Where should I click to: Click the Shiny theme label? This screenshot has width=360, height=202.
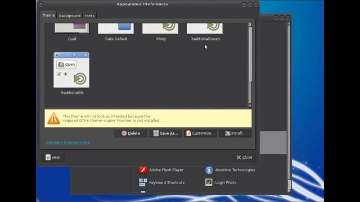161,39
